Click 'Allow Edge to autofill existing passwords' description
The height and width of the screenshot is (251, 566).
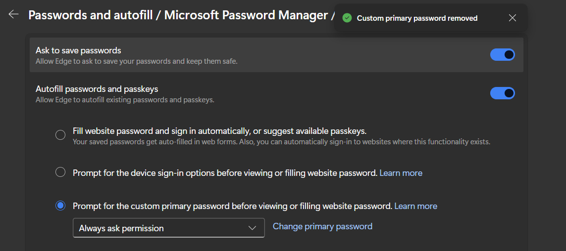click(x=125, y=100)
